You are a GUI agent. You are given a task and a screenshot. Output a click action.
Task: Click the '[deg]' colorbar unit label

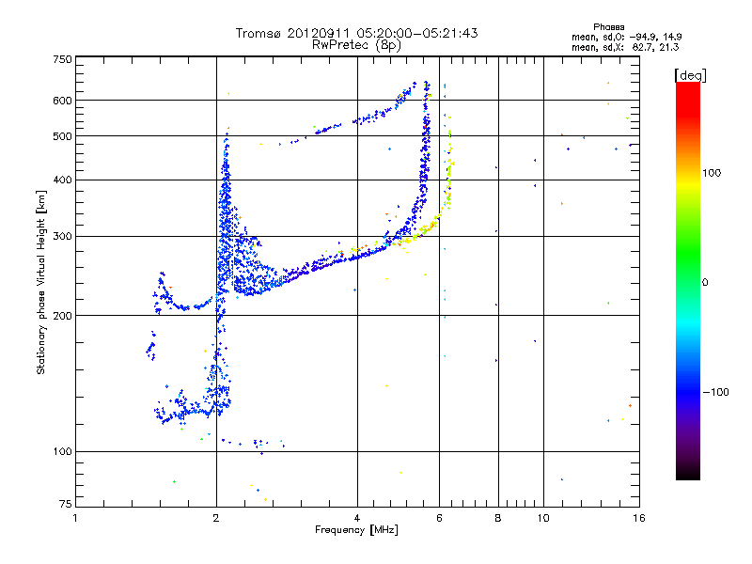click(690, 75)
